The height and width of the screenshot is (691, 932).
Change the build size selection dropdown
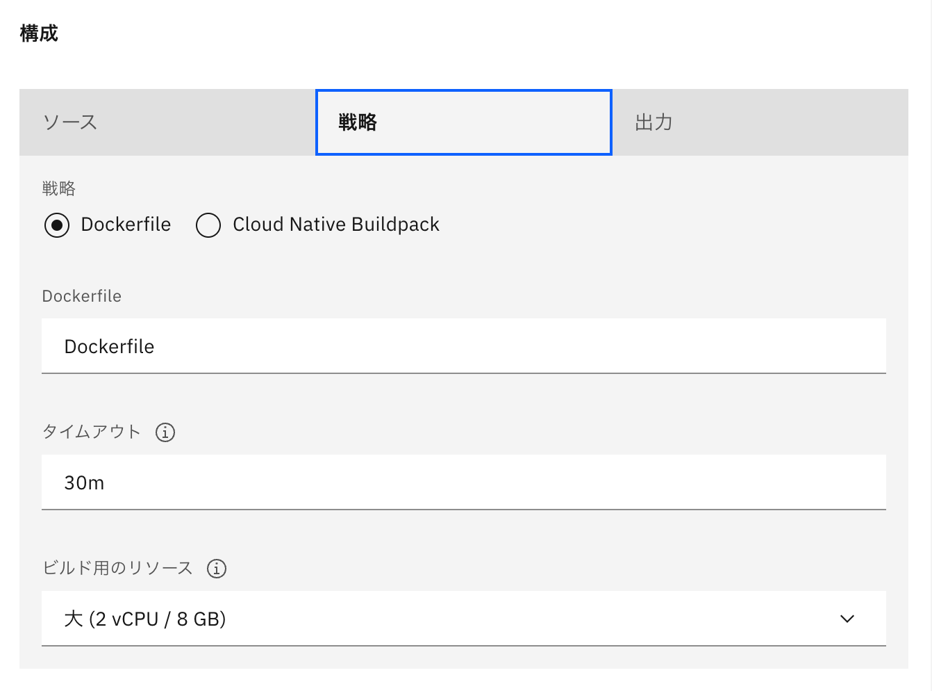click(x=464, y=619)
